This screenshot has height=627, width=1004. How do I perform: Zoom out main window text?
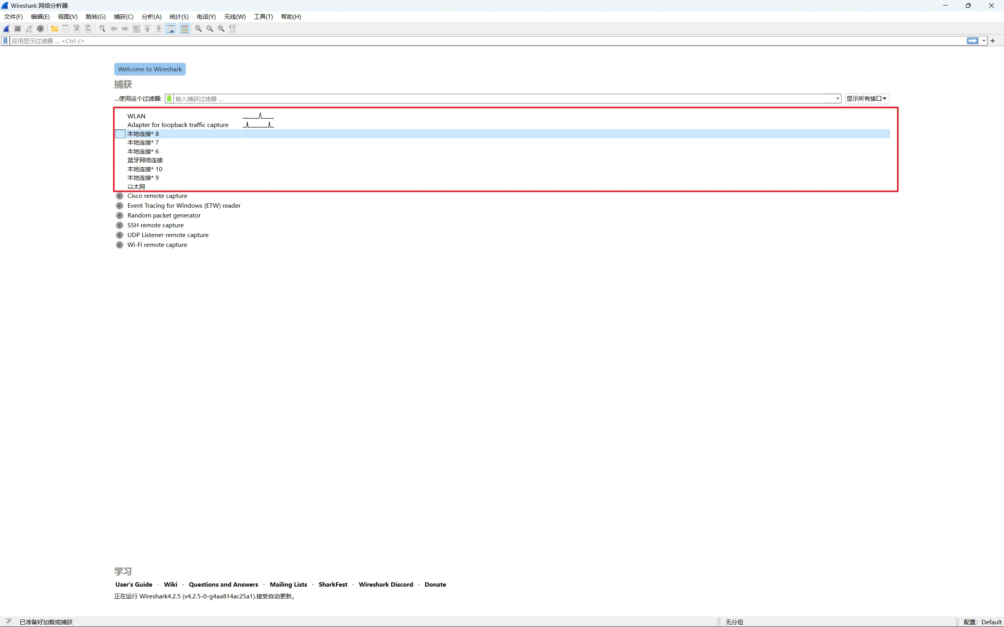coord(209,29)
